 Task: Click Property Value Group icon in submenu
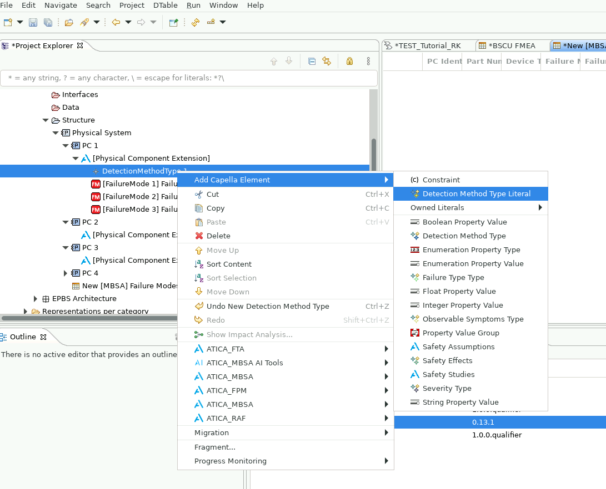415,333
